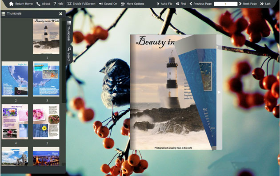Screen dimensions: 280x176
Task: Click the Next Page label
Action: tap(250, 4)
